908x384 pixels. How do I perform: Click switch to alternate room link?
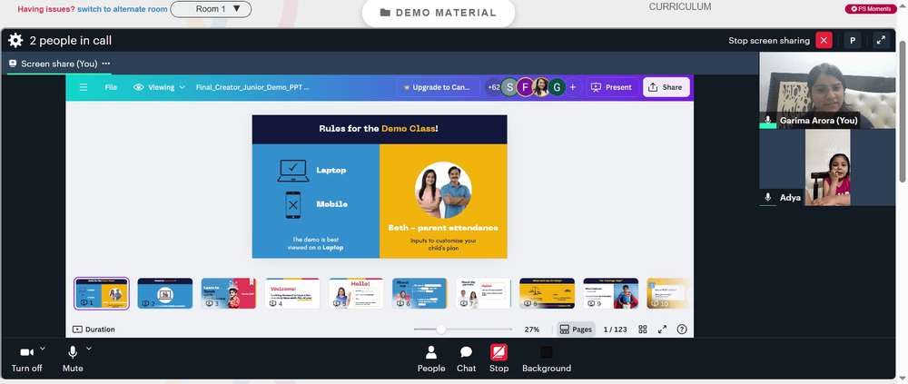(x=123, y=9)
